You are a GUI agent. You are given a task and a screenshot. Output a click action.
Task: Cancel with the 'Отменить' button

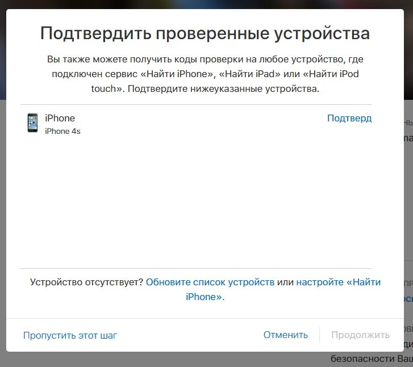286,335
